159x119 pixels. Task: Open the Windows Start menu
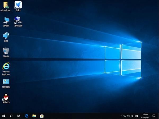(x=4, y=116)
